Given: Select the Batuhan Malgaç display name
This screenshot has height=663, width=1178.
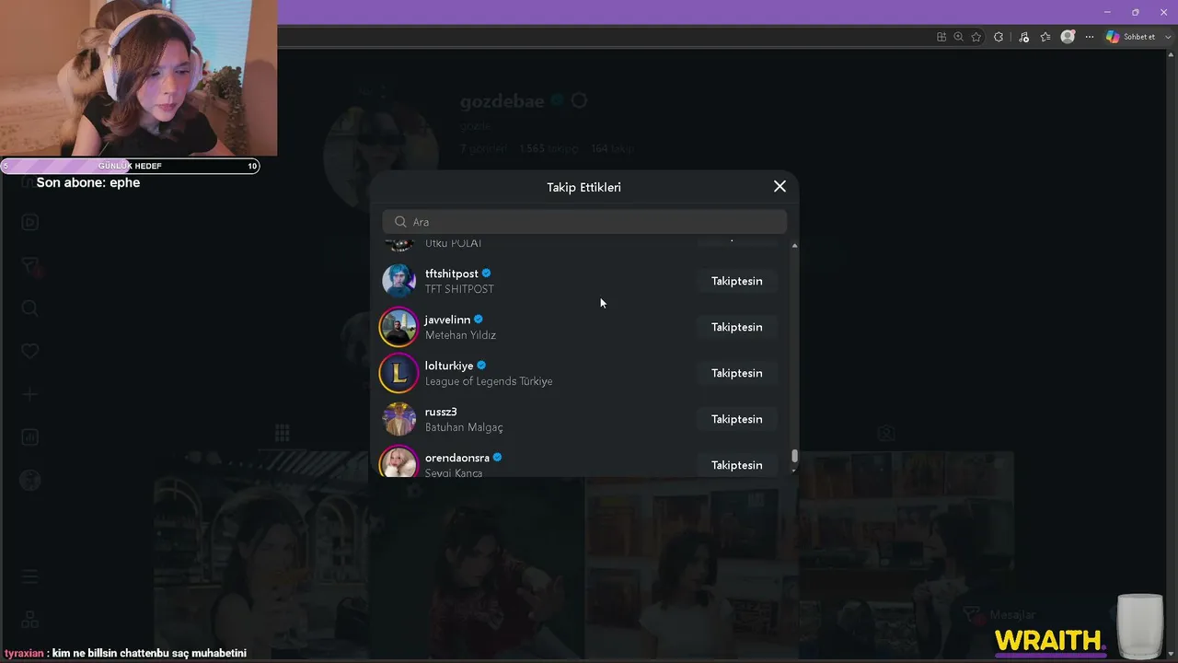Looking at the screenshot, I should pyautogui.click(x=464, y=427).
